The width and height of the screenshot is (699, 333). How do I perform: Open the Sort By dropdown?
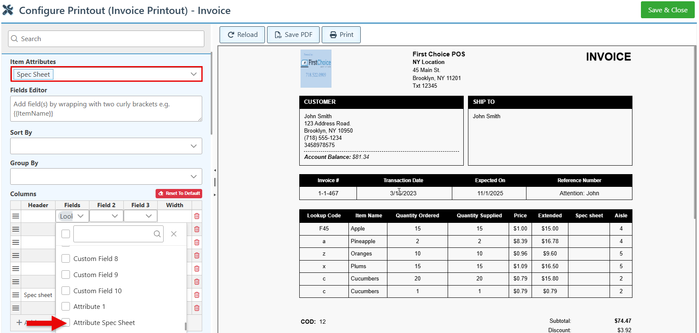[193, 146]
